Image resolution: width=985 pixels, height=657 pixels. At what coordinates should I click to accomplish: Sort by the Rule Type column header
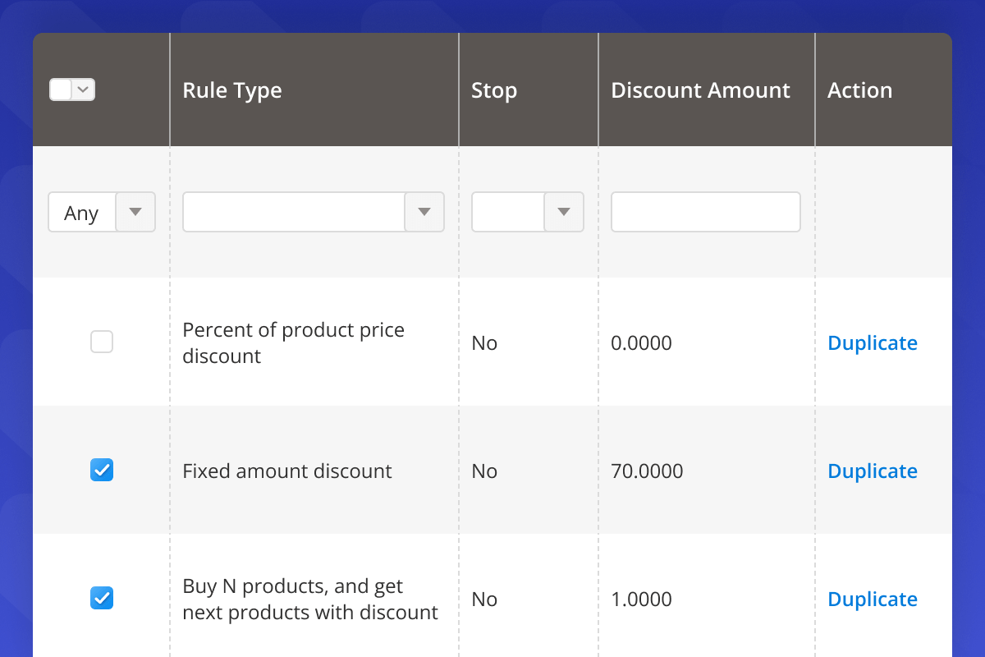pyautogui.click(x=232, y=90)
